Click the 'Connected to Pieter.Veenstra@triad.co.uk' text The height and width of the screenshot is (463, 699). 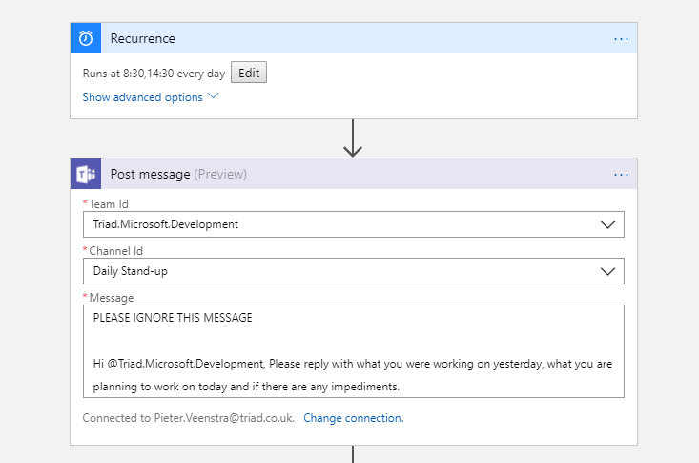click(189, 418)
